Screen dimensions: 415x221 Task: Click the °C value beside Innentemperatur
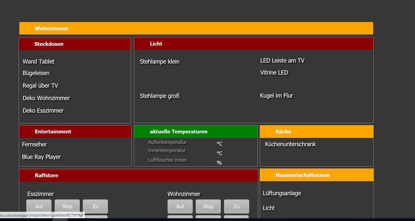(x=220, y=153)
